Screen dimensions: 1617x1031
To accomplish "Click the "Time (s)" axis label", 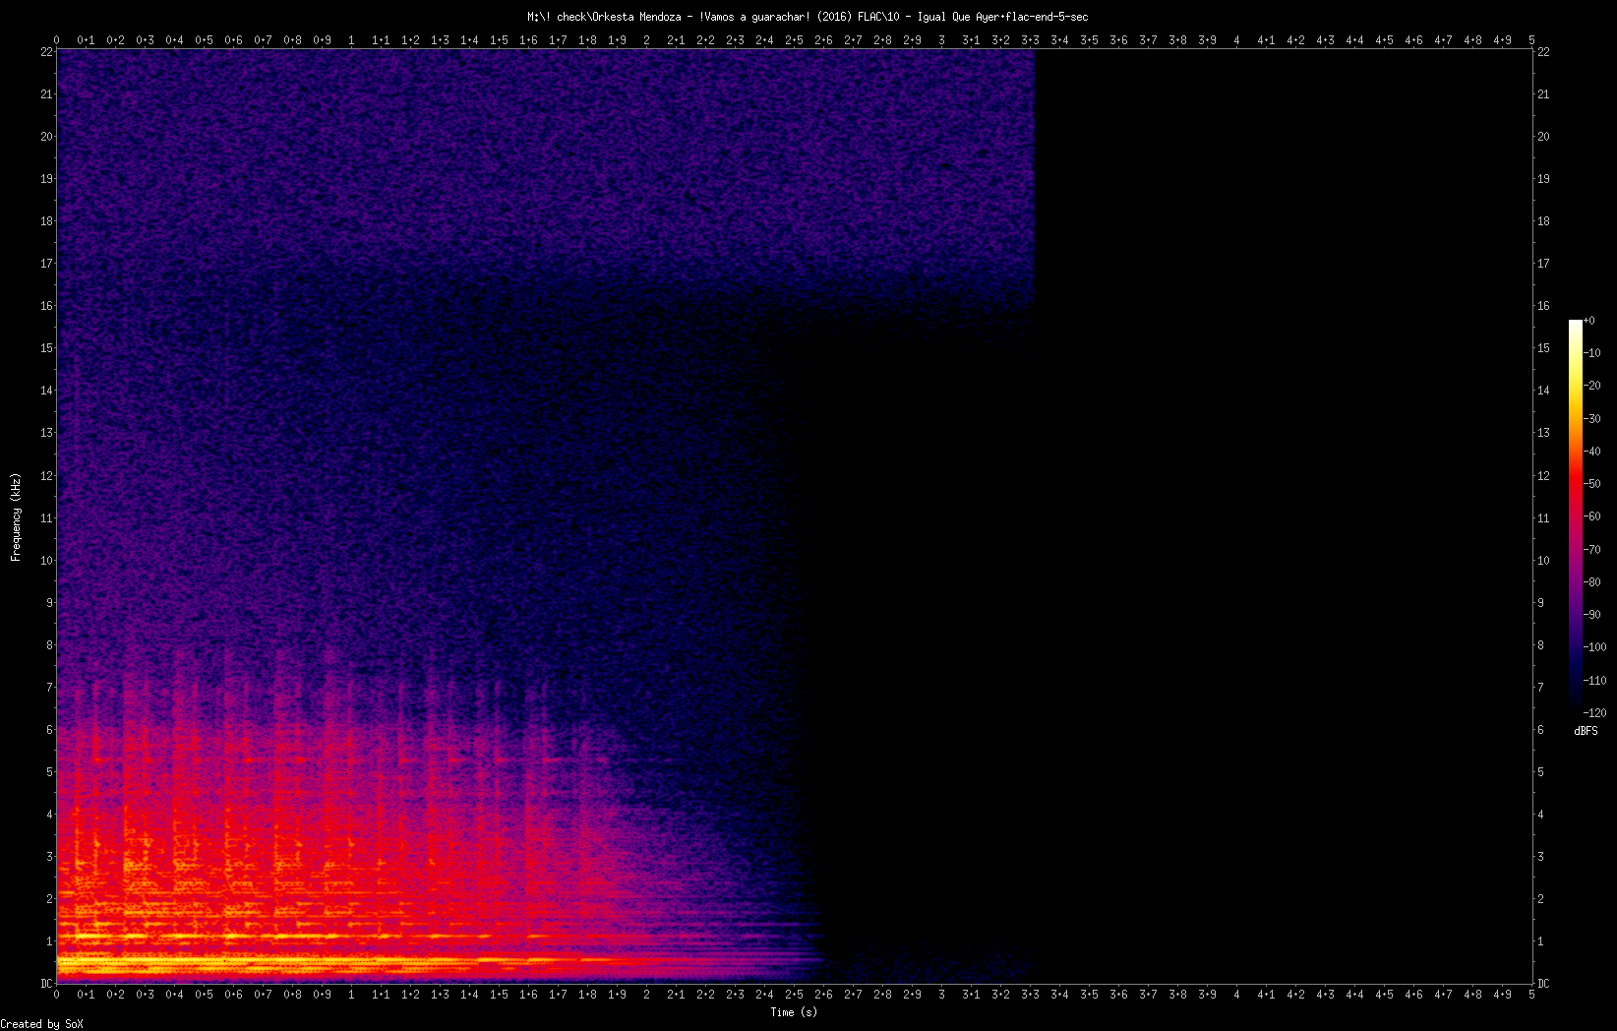I will [x=794, y=1011].
